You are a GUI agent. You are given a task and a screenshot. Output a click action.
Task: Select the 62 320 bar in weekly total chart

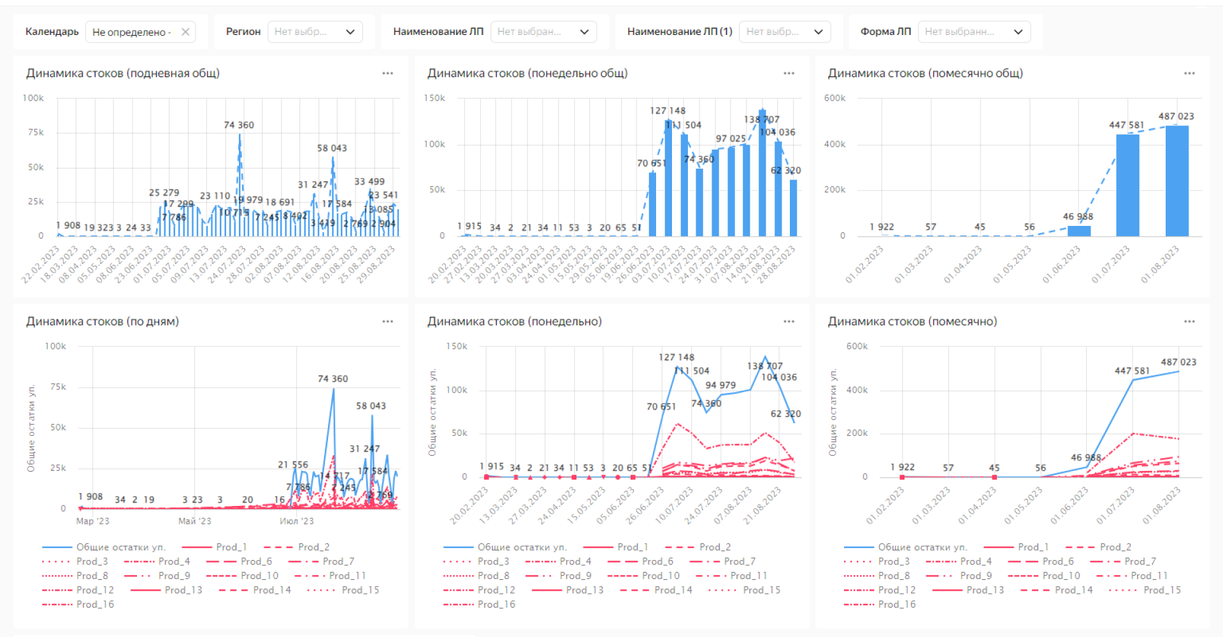794,208
